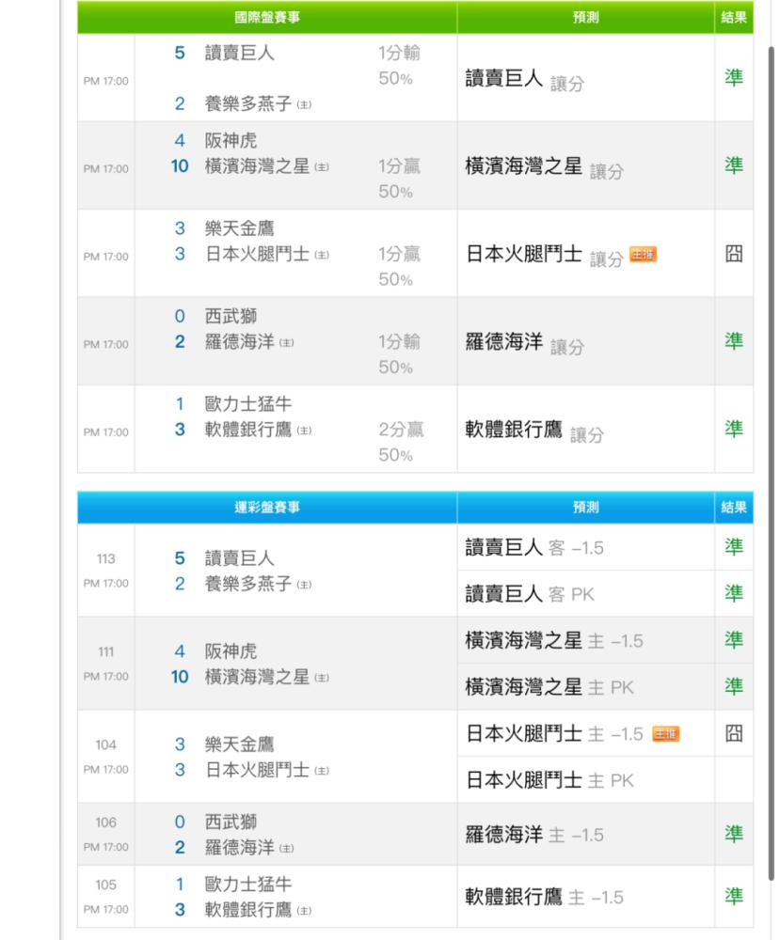Click the 軟體銀行鷹 讓分 prediction
The width and height of the screenshot is (780, 940).
tap(534, 431)
